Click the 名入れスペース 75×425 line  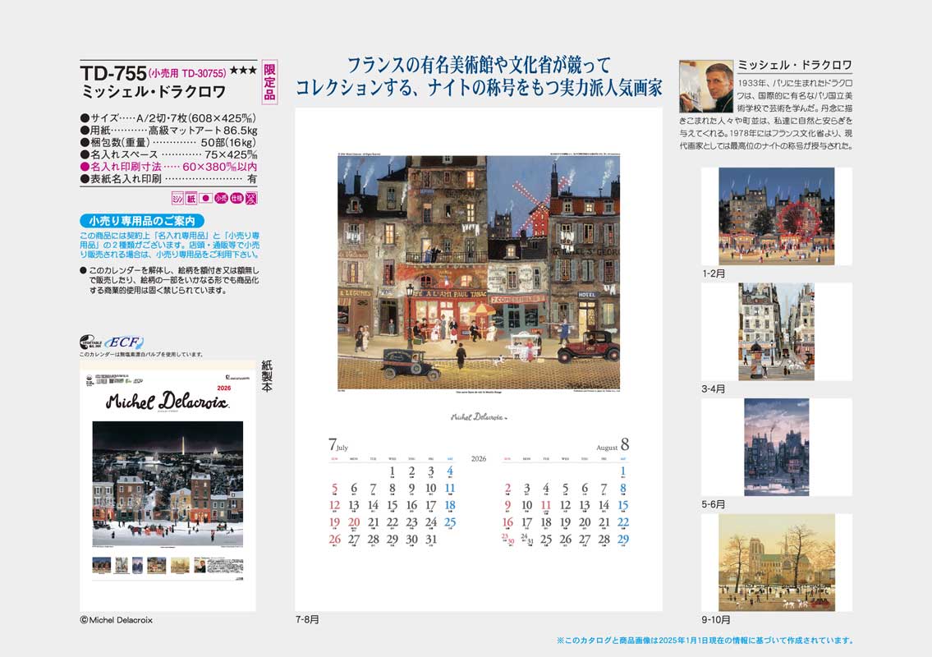(x=169, y=154)
